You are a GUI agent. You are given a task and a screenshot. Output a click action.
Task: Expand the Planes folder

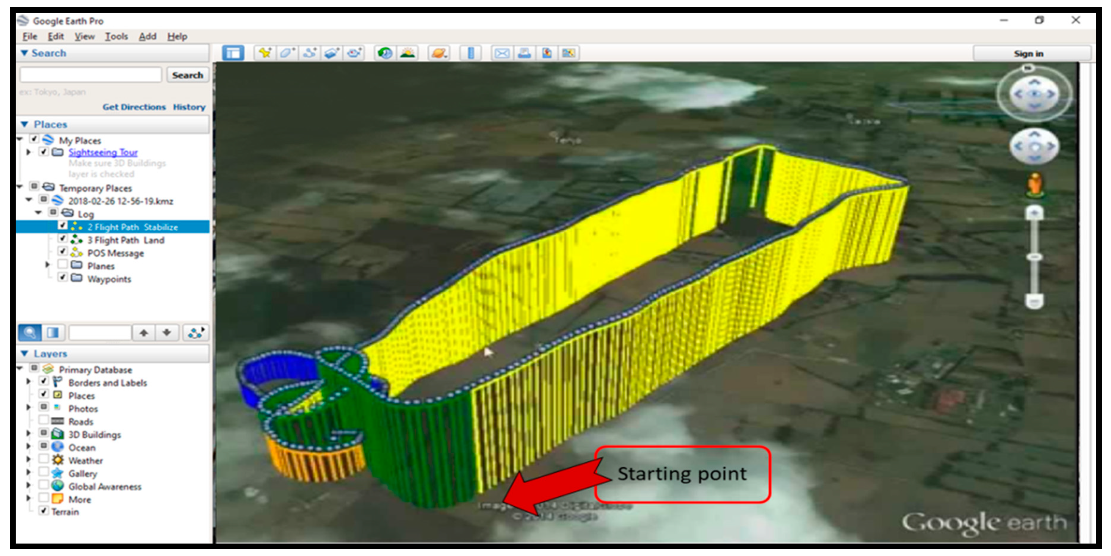coord(47,264)
